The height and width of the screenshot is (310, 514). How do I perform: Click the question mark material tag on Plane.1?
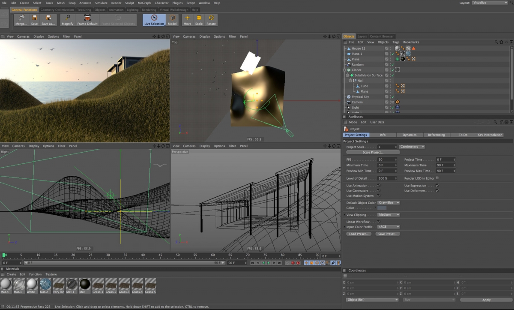tap(403, 54)
